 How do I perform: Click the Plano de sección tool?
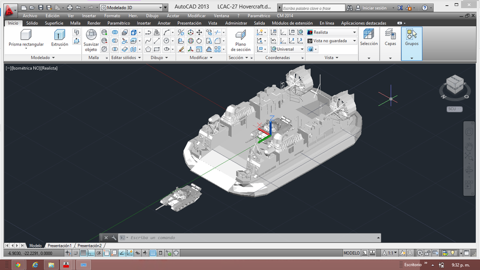[x=240, y=40]
